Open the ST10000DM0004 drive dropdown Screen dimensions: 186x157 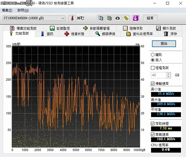(34, 18)
